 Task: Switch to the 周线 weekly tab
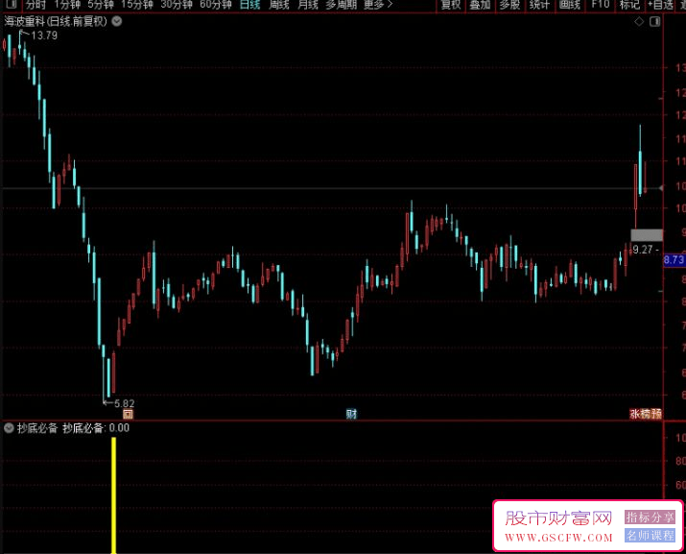[279, 5]
